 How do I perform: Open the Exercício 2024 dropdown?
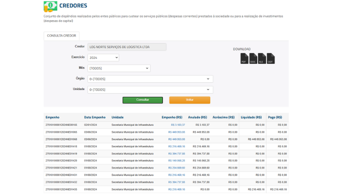coord(103,58)
